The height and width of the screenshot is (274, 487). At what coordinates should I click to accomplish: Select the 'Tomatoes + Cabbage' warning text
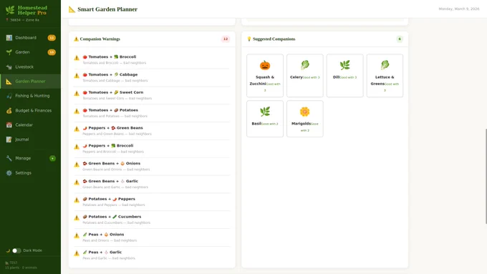coord(110,74)
